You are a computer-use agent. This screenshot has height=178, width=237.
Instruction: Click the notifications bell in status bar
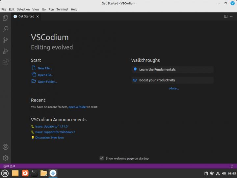[x=232, y=166]
